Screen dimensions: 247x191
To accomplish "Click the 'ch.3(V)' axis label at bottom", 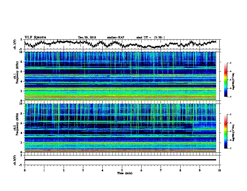I will click(x=15, y=160).
